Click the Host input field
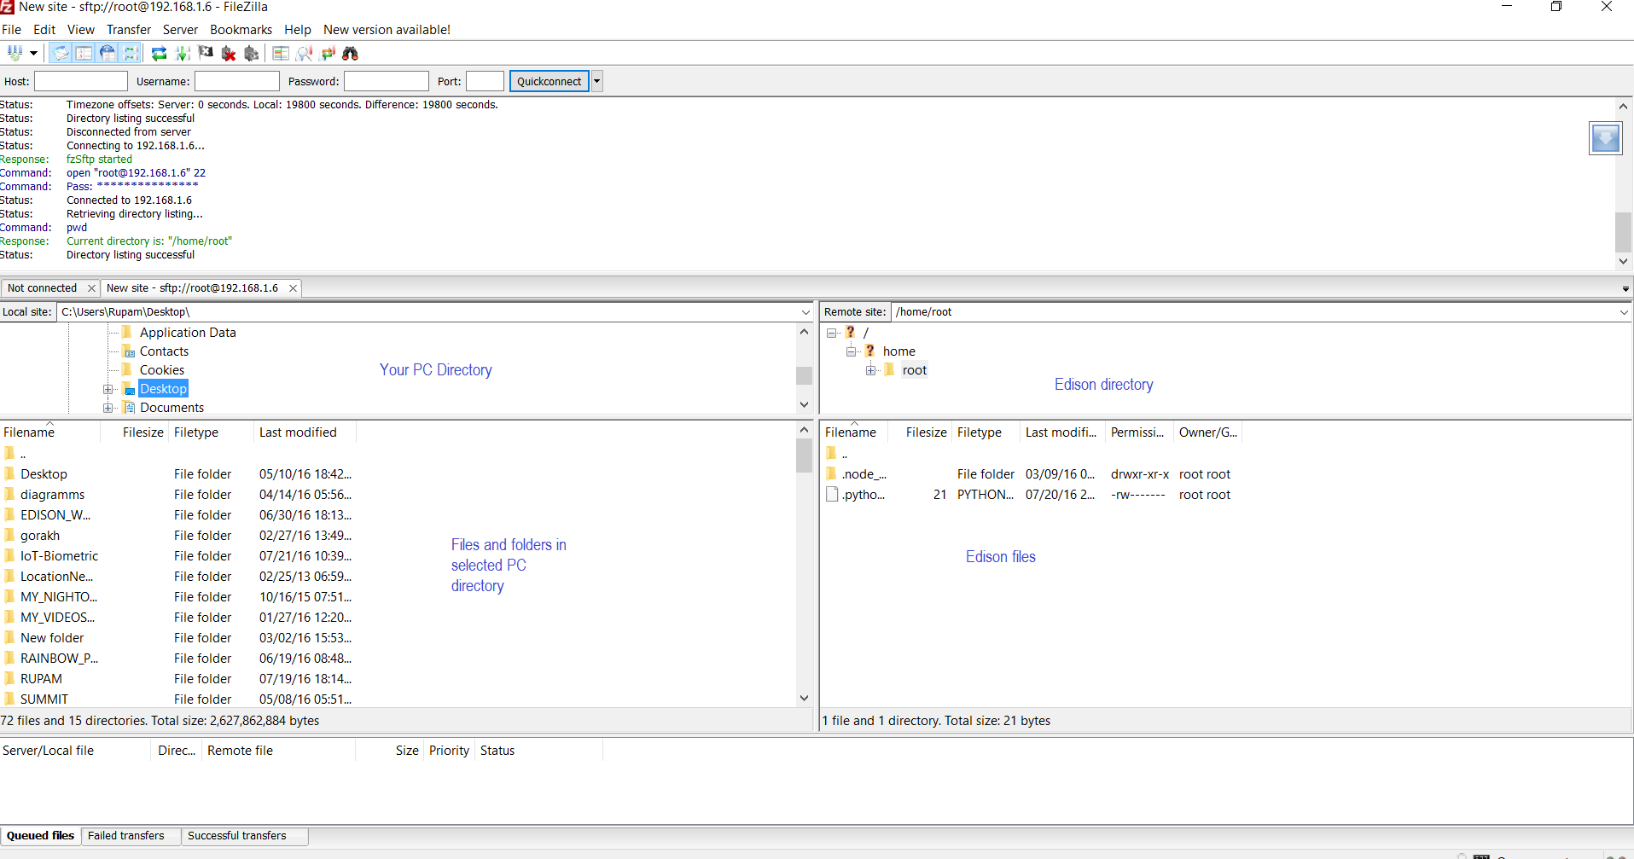Image resolution: width=1634 pixels, height=859 pixels. (x=81, y=81)
